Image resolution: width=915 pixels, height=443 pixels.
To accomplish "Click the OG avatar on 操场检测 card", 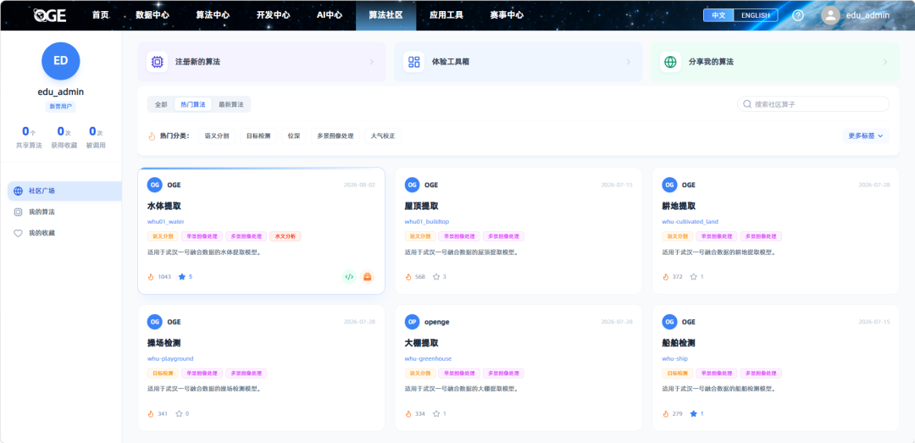I will [x=155, y=322].
